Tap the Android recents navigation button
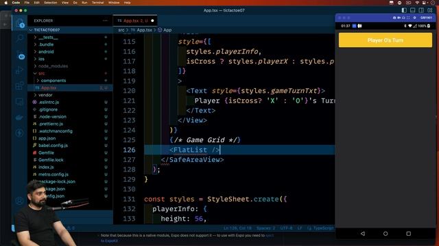439x246 pixels. point(409,234)
